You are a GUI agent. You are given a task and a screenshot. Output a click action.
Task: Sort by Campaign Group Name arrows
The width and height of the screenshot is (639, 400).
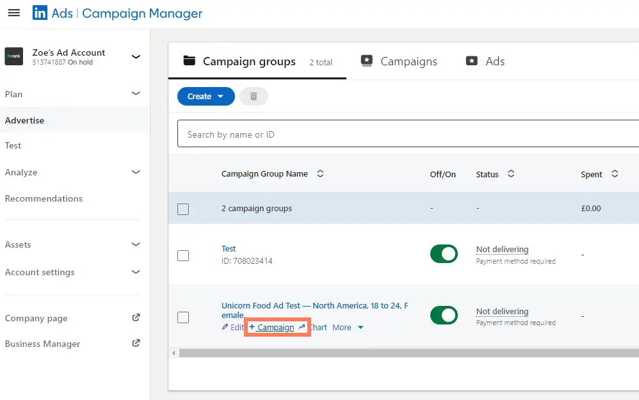(320, 173)
